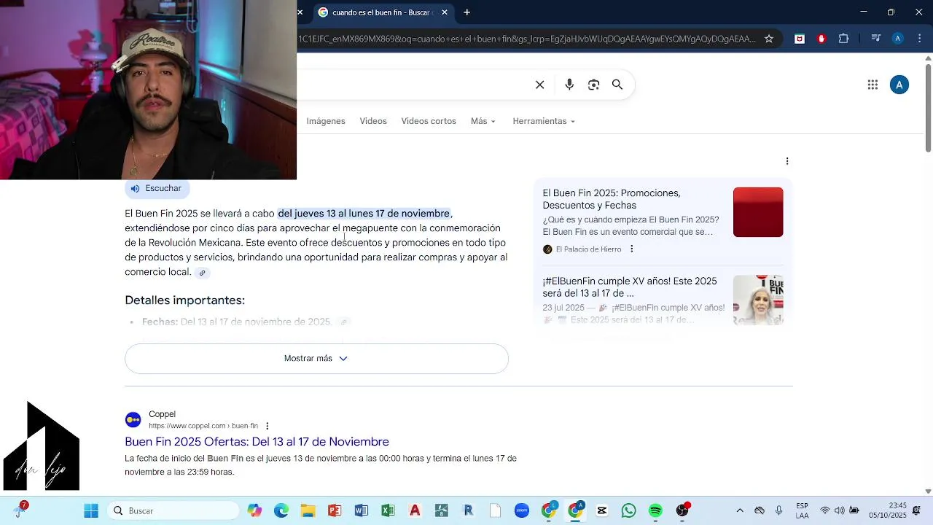Viewport: 933px width, 525px height.
Task: Open 'Buen Fin 2025 Ofertas' Coppel link
Action: pyautogui.click(x=257, y=442)
